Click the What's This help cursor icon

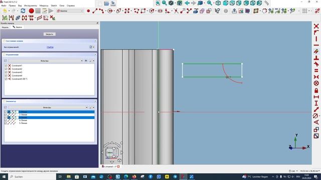(217, 11)
